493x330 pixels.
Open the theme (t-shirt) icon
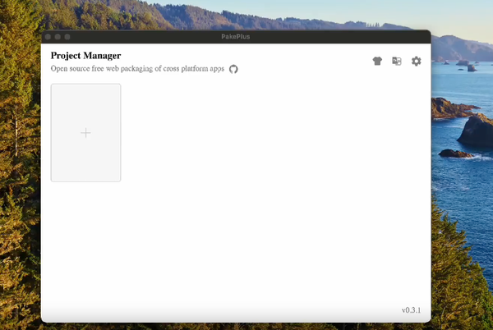[x=377, y=61]
